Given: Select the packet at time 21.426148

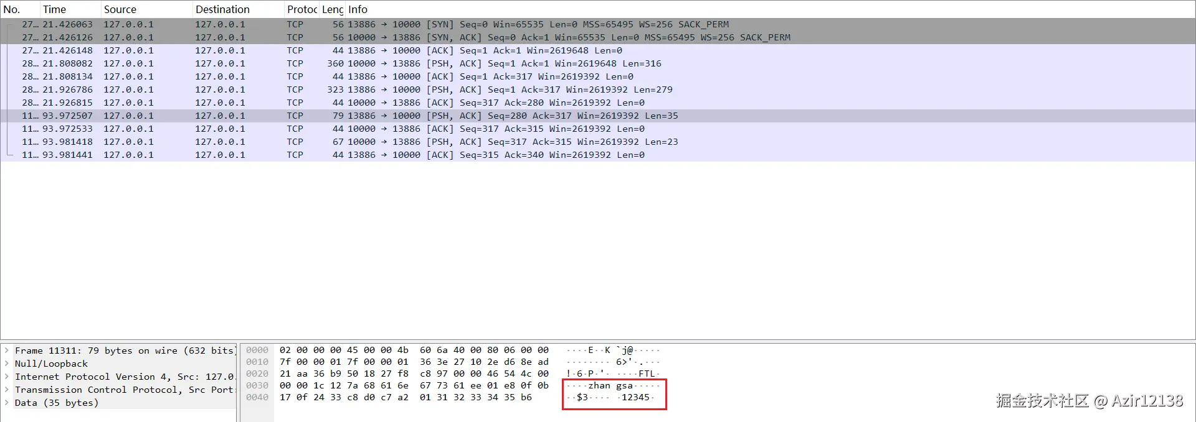Looking at the screenshot, I should [x=598, y=50].
